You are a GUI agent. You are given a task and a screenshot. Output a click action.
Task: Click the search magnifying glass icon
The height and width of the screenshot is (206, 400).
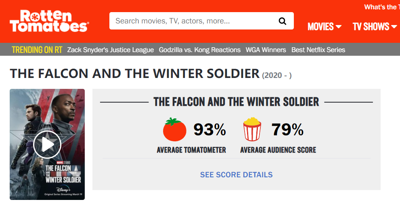(x=283, y=21)
